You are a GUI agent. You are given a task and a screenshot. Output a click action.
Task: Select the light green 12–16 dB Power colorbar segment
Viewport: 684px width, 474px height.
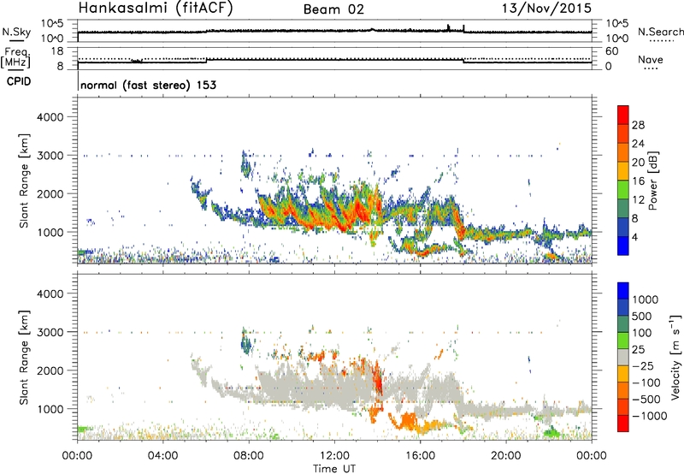tap(623, 189)
